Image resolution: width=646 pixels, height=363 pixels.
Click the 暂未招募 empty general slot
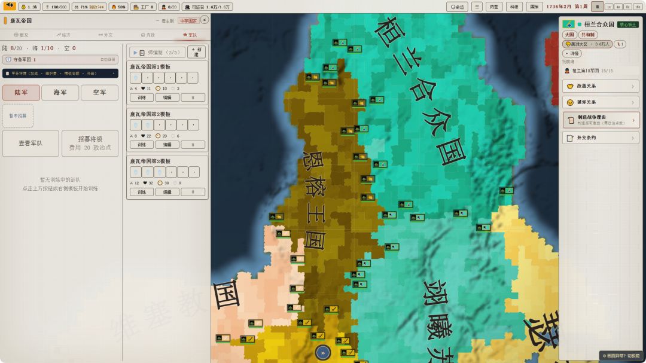(x=18, y=116)
